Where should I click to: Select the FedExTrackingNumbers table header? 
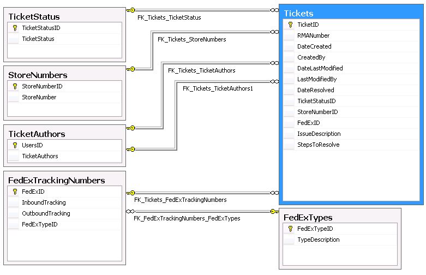pos(65,181)
